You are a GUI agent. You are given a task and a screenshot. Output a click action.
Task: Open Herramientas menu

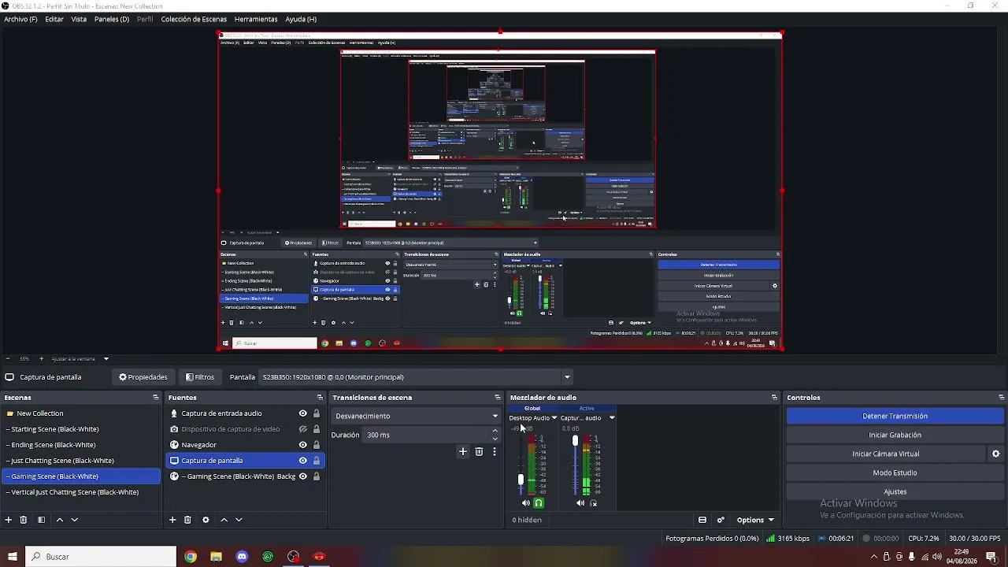pos(256,19)
